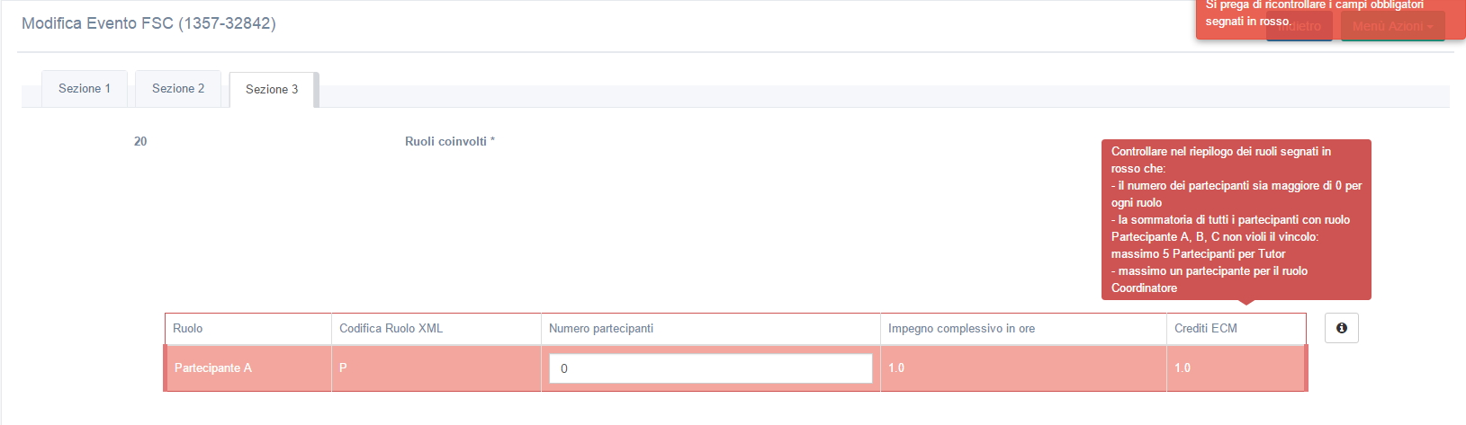Screen dimensions: 1466x425
Task: Click the Crediti ECM column header
Action: point(1205,329)
